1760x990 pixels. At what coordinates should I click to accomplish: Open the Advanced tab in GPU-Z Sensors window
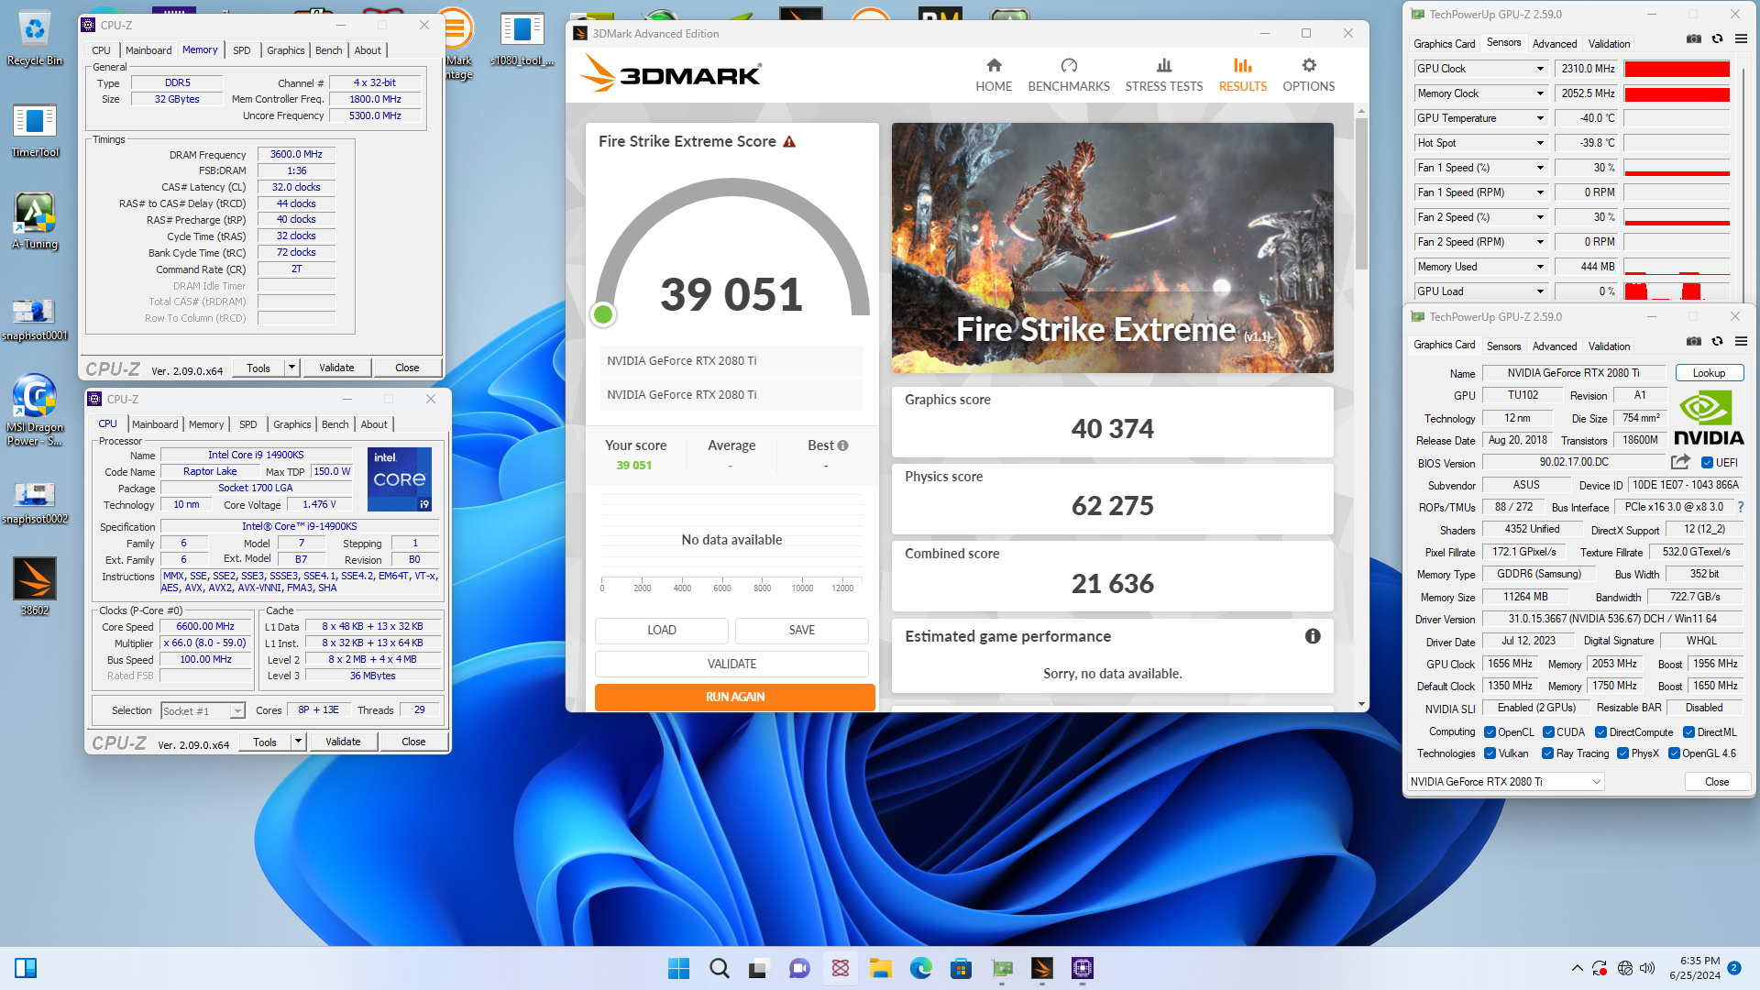[1555, 44]
